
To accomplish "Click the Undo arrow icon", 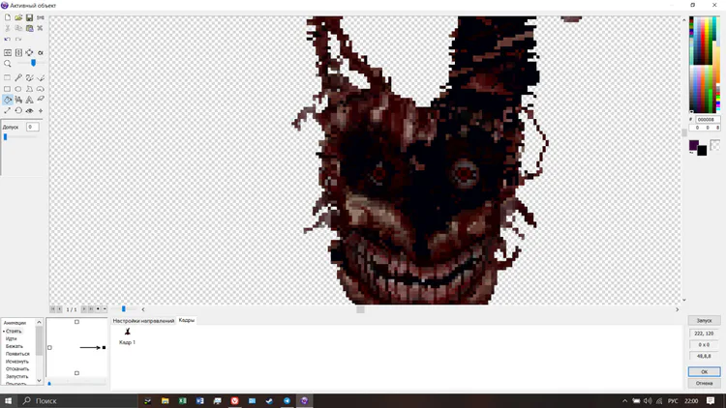I will 8,40.
